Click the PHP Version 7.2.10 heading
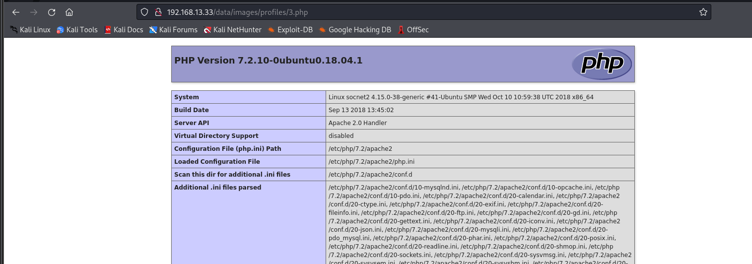 tap(269, 61)
